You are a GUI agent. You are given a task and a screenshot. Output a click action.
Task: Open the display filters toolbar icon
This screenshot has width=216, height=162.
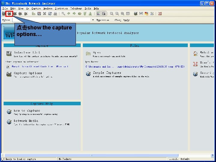point(141,13)
